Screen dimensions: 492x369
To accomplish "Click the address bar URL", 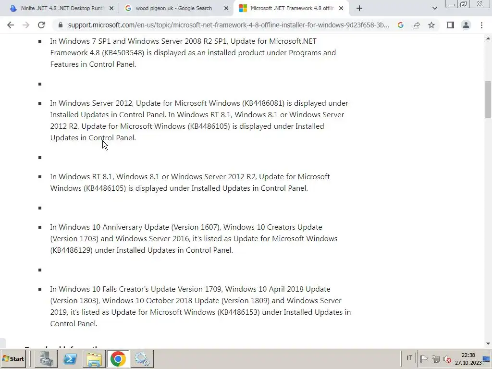I will tap(228, 25).
